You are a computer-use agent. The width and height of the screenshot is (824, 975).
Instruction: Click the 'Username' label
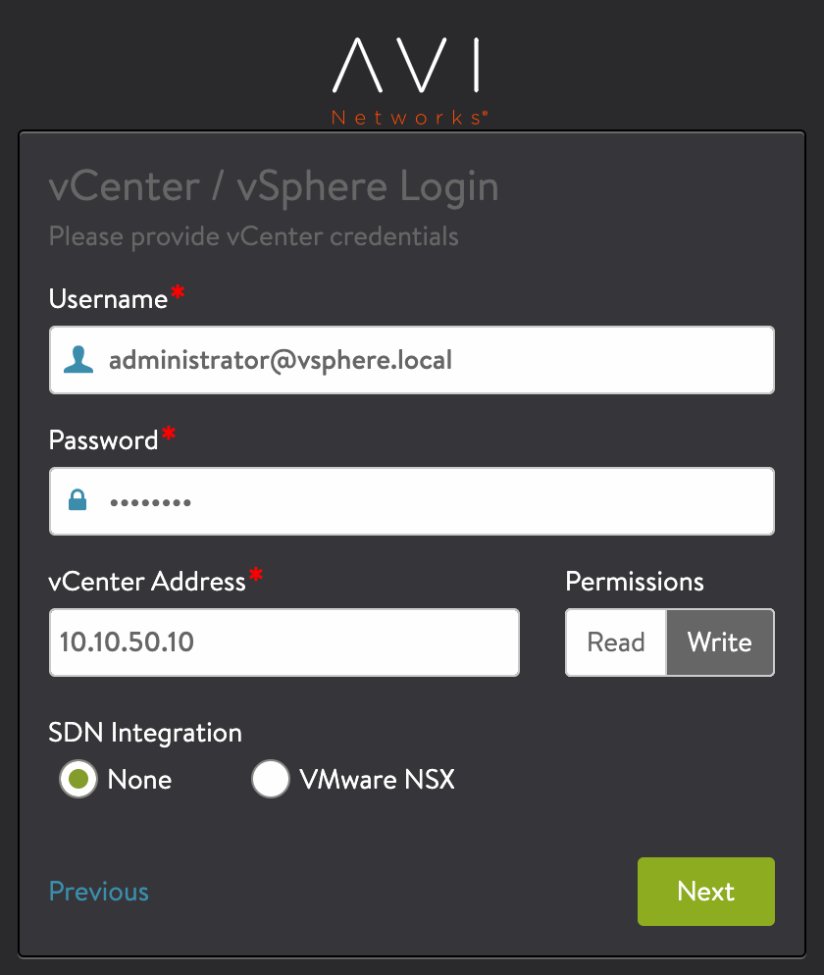[x=108, y=299]
